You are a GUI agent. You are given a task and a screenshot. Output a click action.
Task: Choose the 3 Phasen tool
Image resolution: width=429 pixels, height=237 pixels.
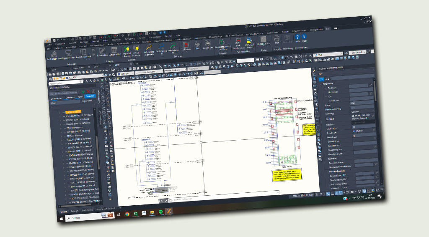[186, 45]
